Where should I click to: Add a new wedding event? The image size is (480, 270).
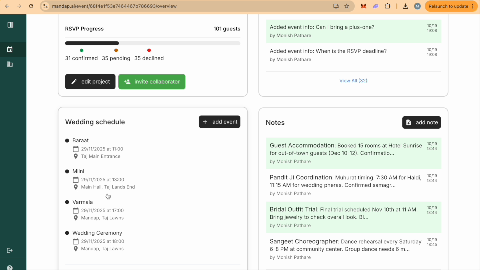pos(220,122)
